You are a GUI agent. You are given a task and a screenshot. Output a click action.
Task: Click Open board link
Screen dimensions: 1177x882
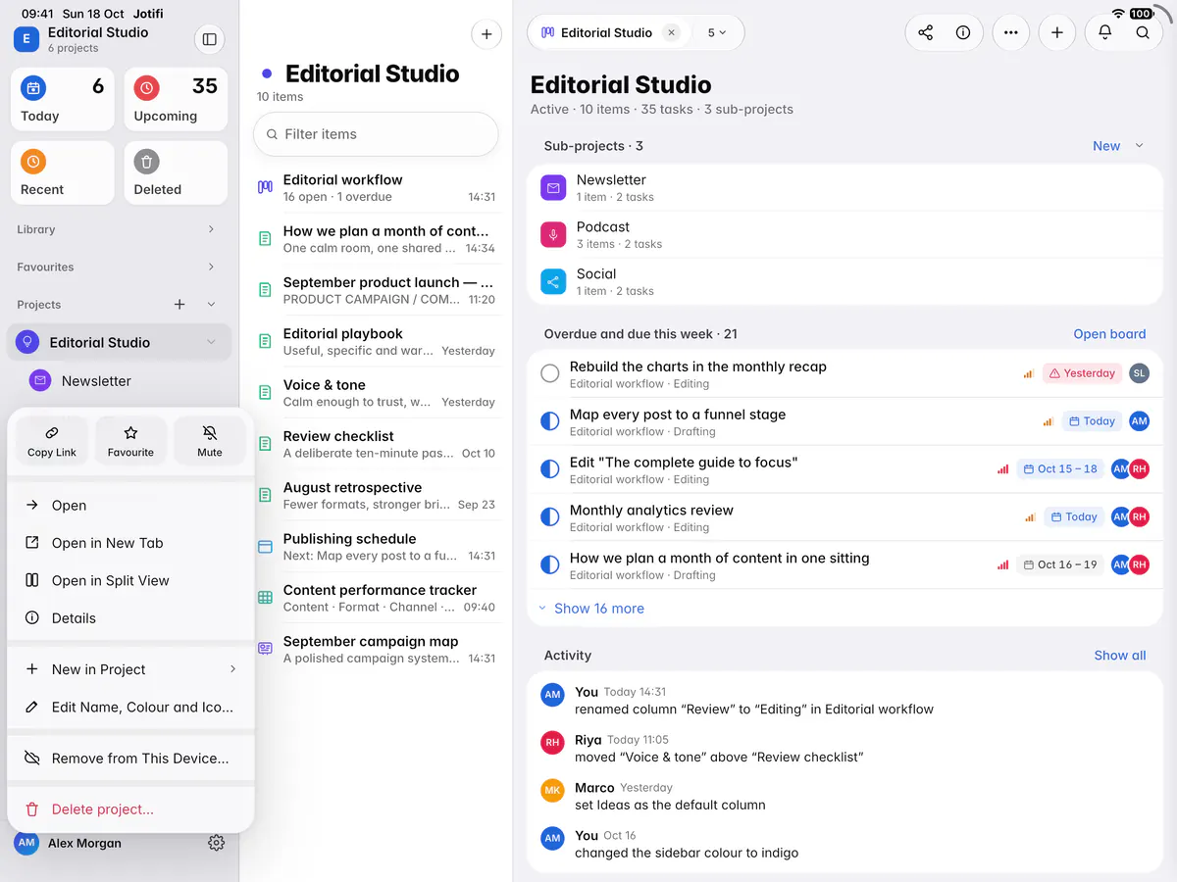[x=1109, y=334]
